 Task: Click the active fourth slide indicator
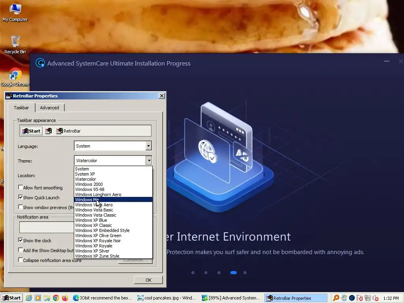234,273
